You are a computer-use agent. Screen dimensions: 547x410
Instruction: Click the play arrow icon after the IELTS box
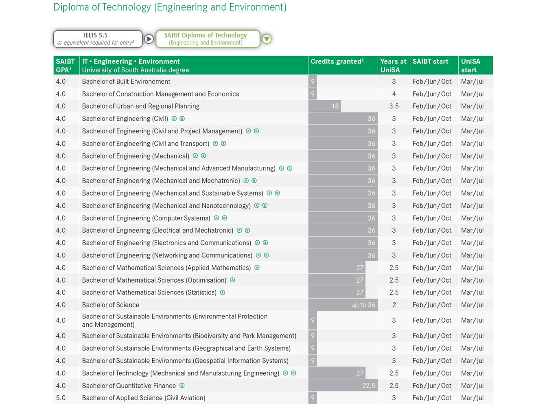[149, 39]
